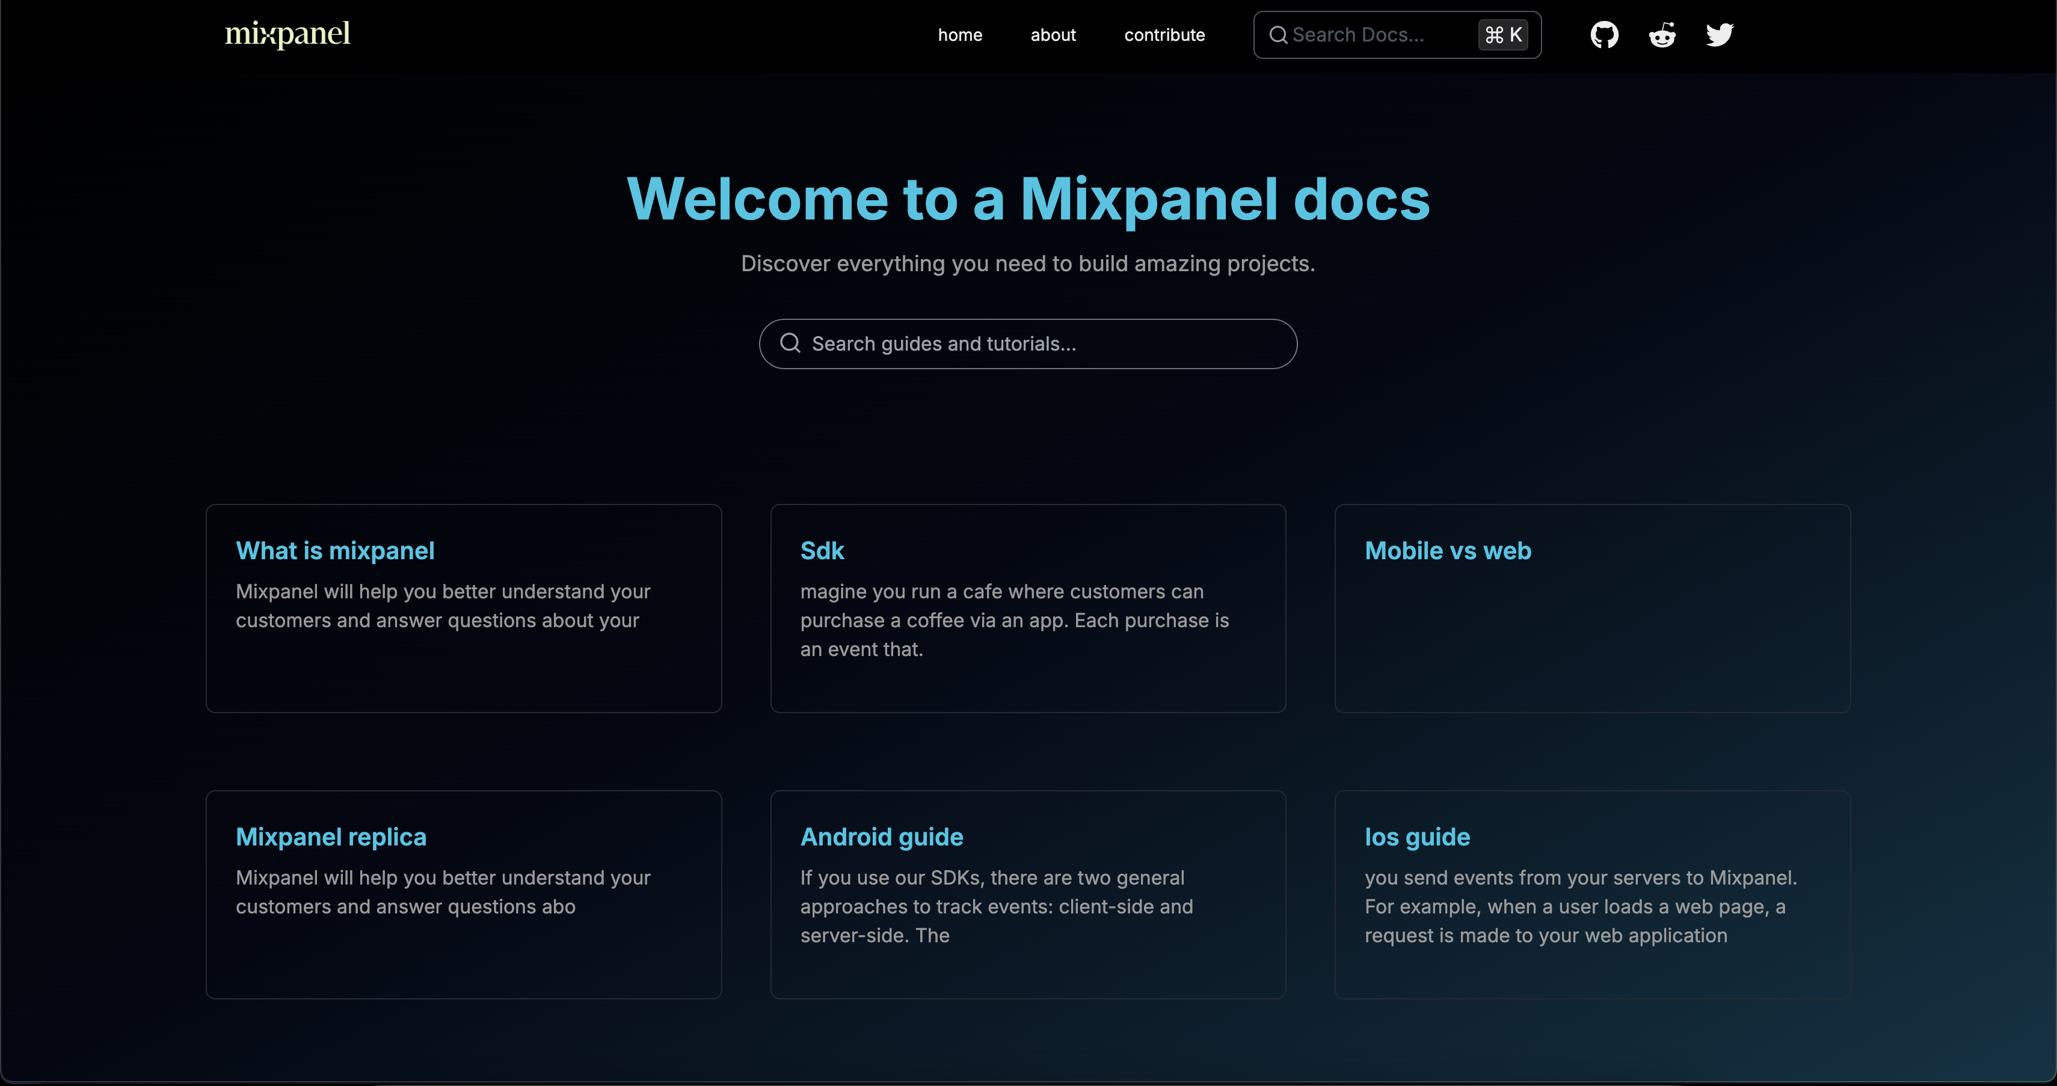Click the servers description in Ios guide card

coord(1580,906)
